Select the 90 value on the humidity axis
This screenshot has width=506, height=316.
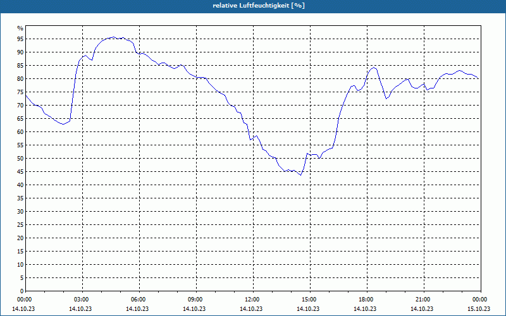coord(20,52)
